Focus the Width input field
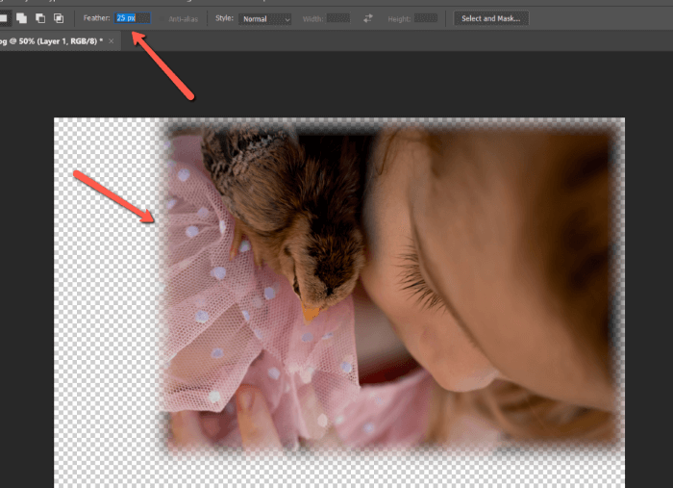The width and height of the screenshot is (673, 488). (x=338, y=18)
